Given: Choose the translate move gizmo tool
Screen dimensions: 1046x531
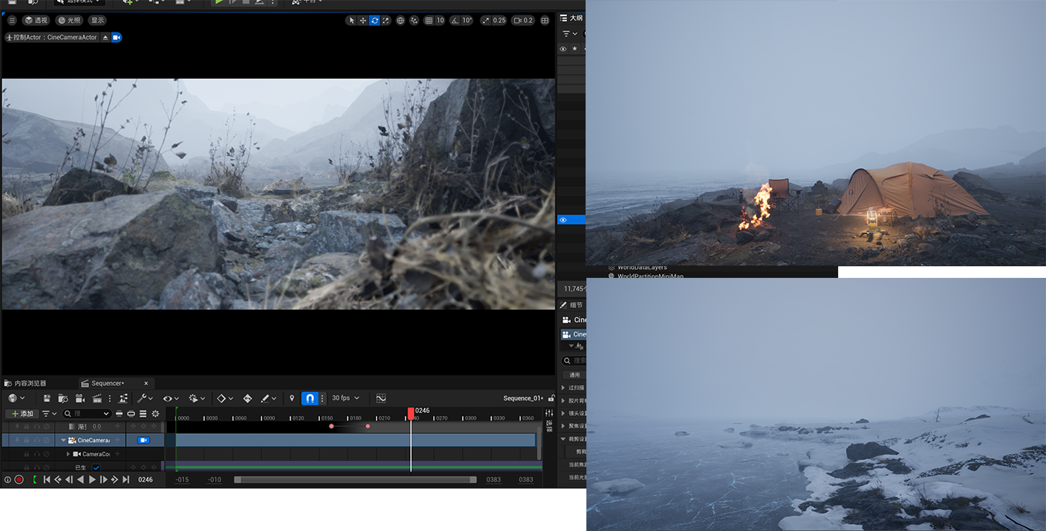Looking at the screenshot, I should 363,20.
